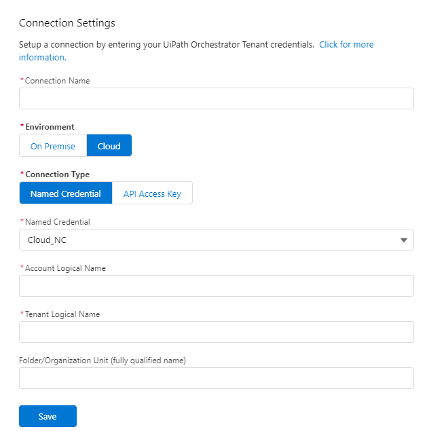The width and height of the screenshot is (448, 444).
Task: Click the Account Logical Name label
Action: 65,268
